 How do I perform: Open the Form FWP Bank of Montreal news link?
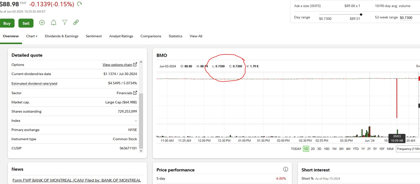[x=77, y=180]
